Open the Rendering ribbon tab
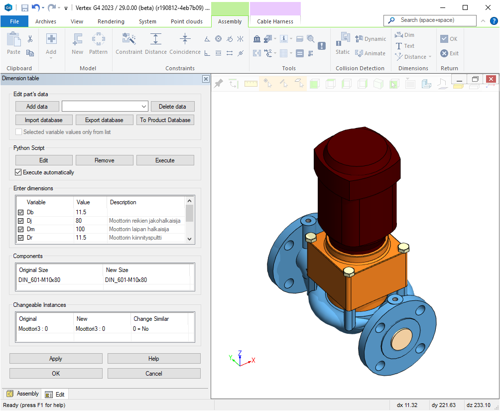500x411 pixels. coord(111,21)
